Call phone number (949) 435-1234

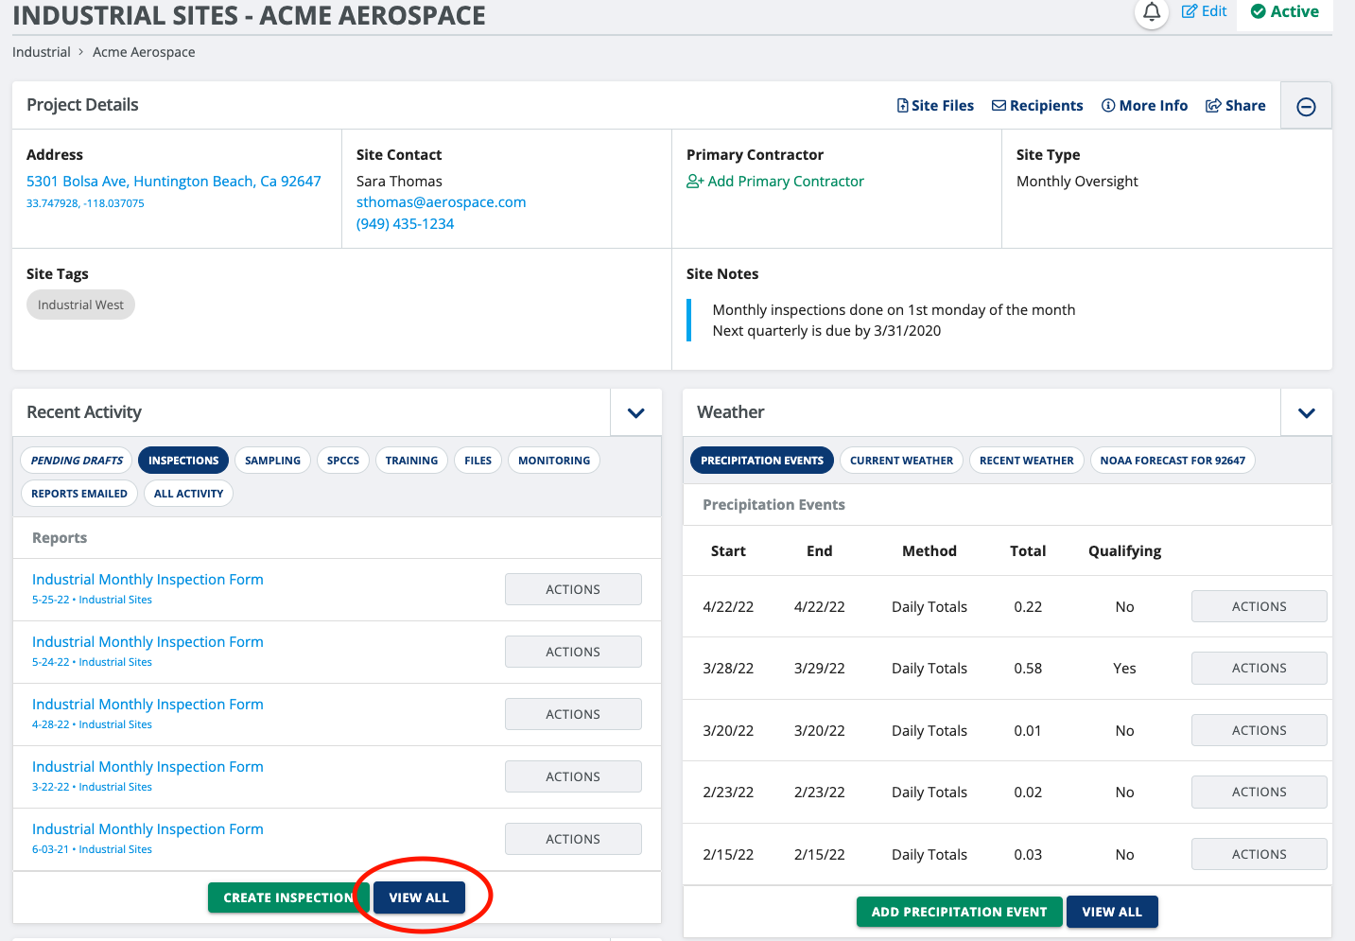406,224
